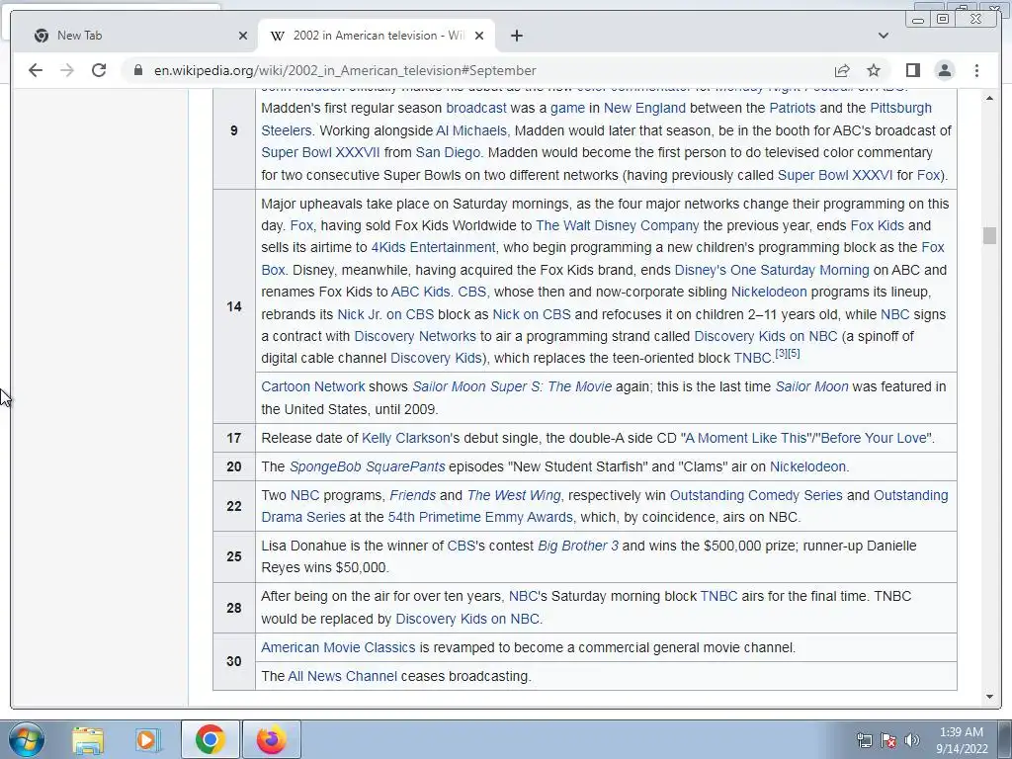This screenshot has height=759, width=1012.
Task: Follow the Patriots link
Action: [793, 108]
